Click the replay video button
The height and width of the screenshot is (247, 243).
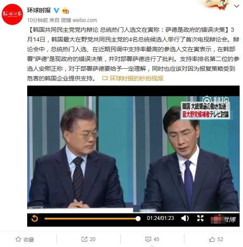tap(34, 219)
